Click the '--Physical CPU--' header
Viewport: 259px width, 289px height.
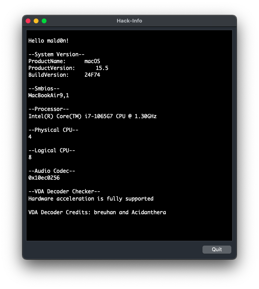[53, 130]
